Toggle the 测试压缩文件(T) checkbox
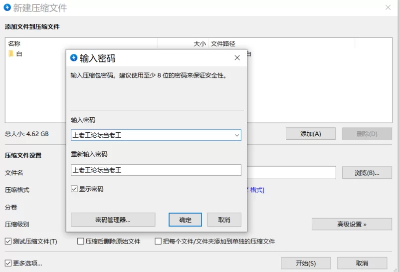The width and height of the screenshot is (399, 272). click(x=8, y=242)
